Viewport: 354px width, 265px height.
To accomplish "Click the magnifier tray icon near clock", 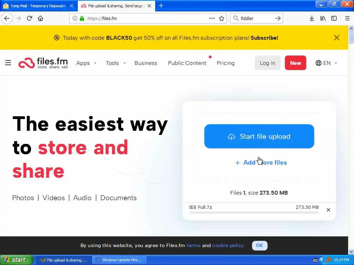I will click(x=328, y=260).
